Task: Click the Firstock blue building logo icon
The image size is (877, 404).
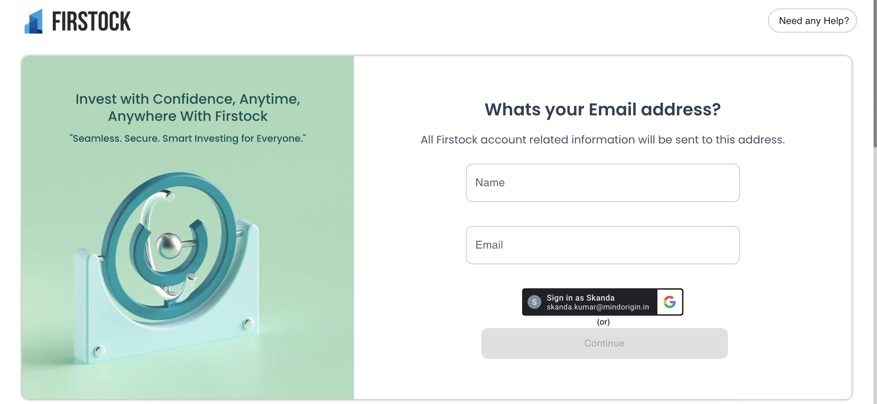Action: point(34,21)
